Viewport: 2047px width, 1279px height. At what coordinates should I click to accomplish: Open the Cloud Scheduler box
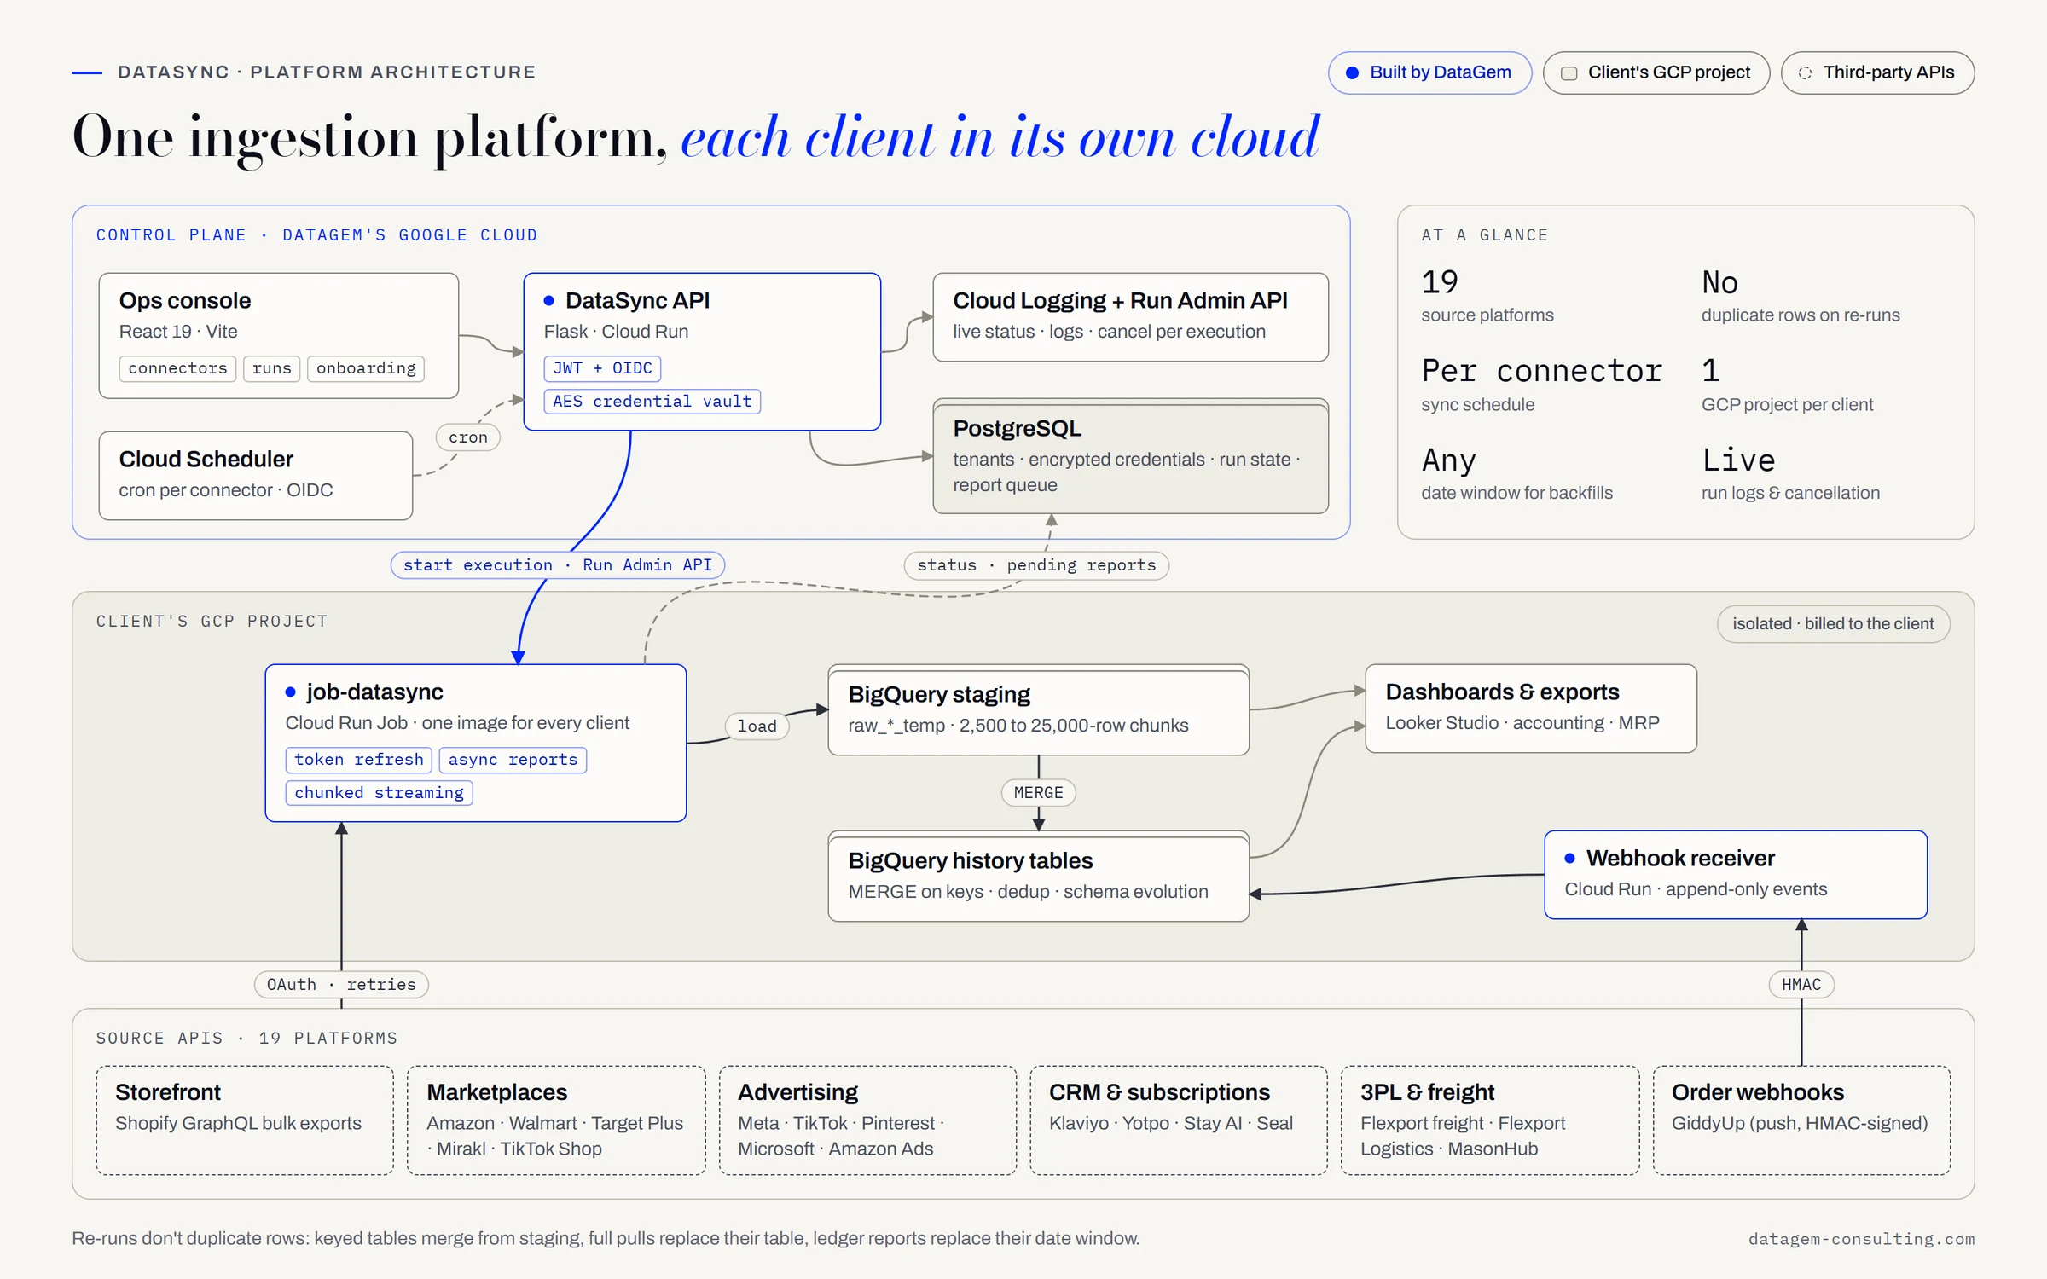(x=256, y=476)
